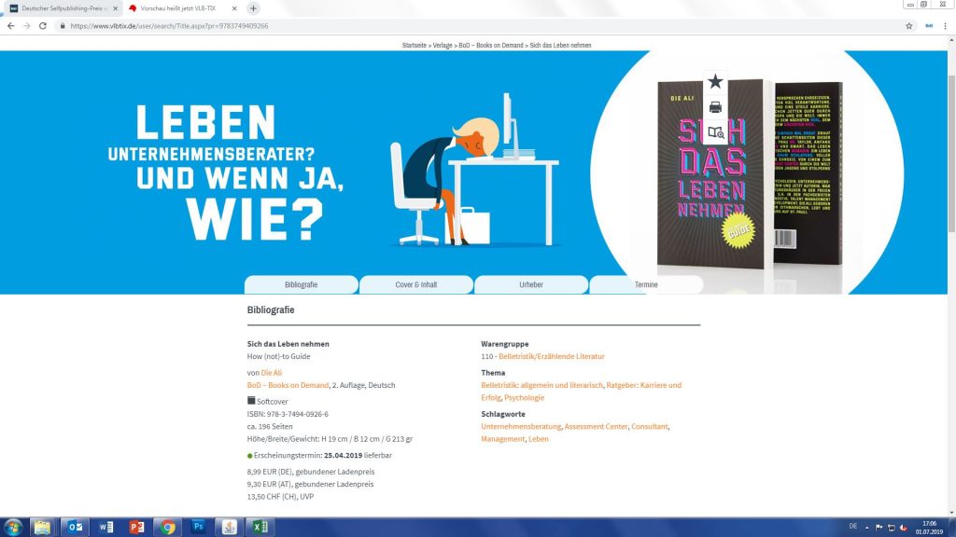This screenshot has height=537, width=956.
Task: Close the Vorschau heißt jetzt VLB-TIX tab
Action: point(234,8)
